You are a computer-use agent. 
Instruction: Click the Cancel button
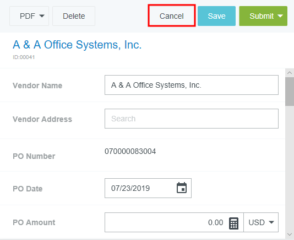(172, 16)
